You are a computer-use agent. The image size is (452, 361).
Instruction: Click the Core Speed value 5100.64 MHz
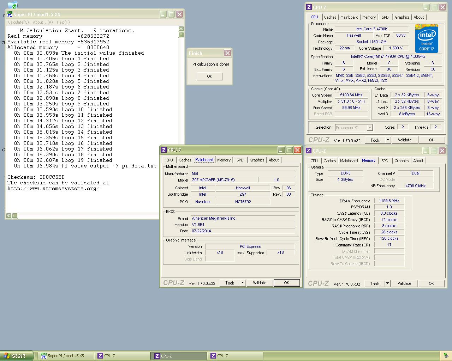351,95
